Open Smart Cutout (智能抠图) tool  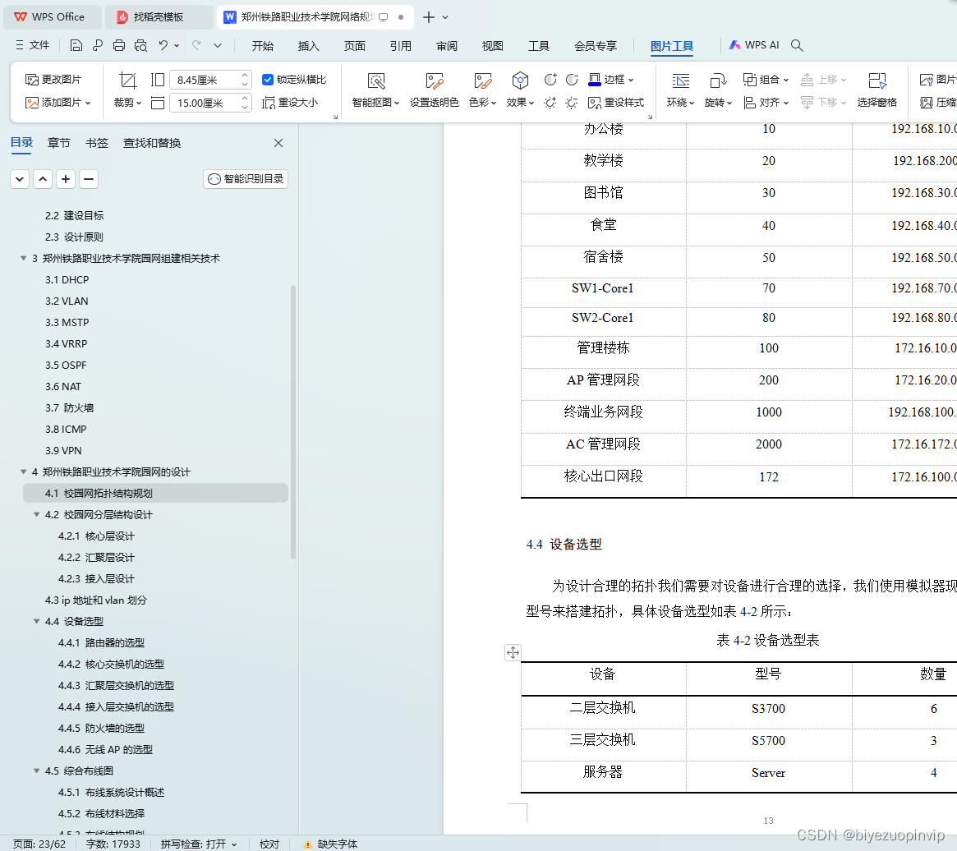pyautogui.click(x=376, y=90)
